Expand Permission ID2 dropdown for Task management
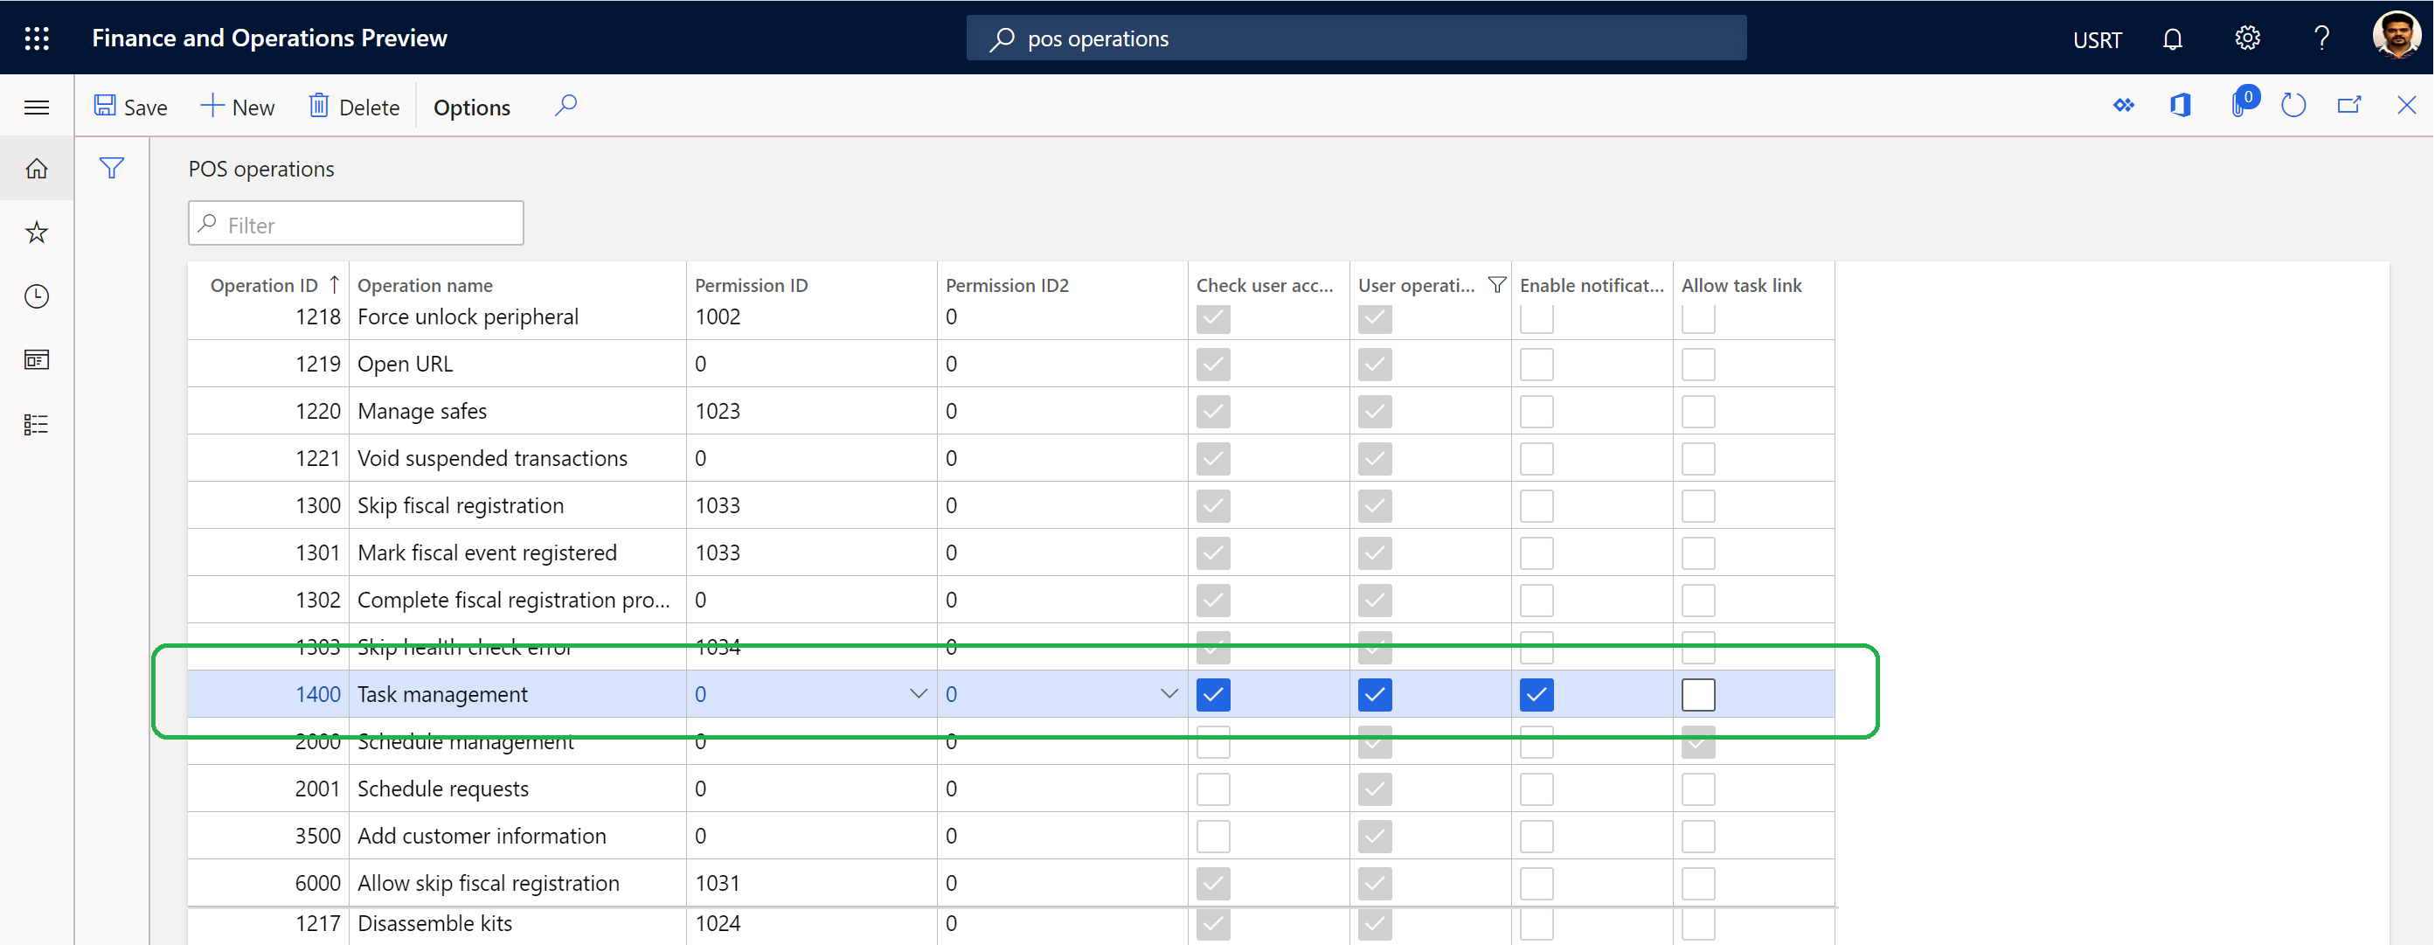 [x=1166, y=693]
